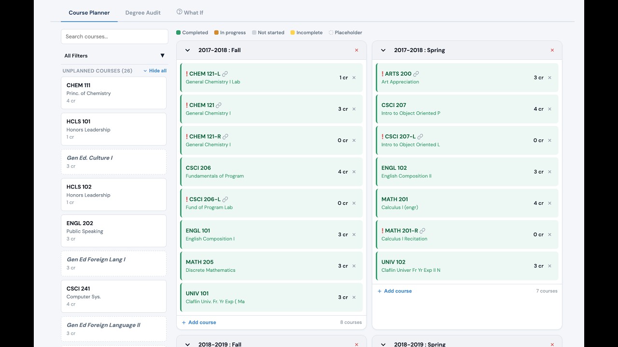Delete the 2017-2018 Fall term
This screenshot has width=618, height=347.
(x=357, y=50)
